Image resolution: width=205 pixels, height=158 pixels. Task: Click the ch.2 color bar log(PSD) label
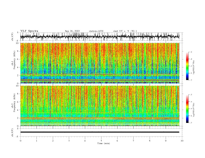tap(194, 110)
